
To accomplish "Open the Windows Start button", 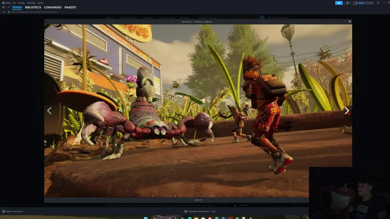I will (146, 218).
